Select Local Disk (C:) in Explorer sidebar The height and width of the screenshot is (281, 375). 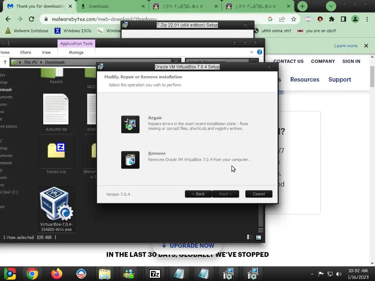click(x=9, y=192)
